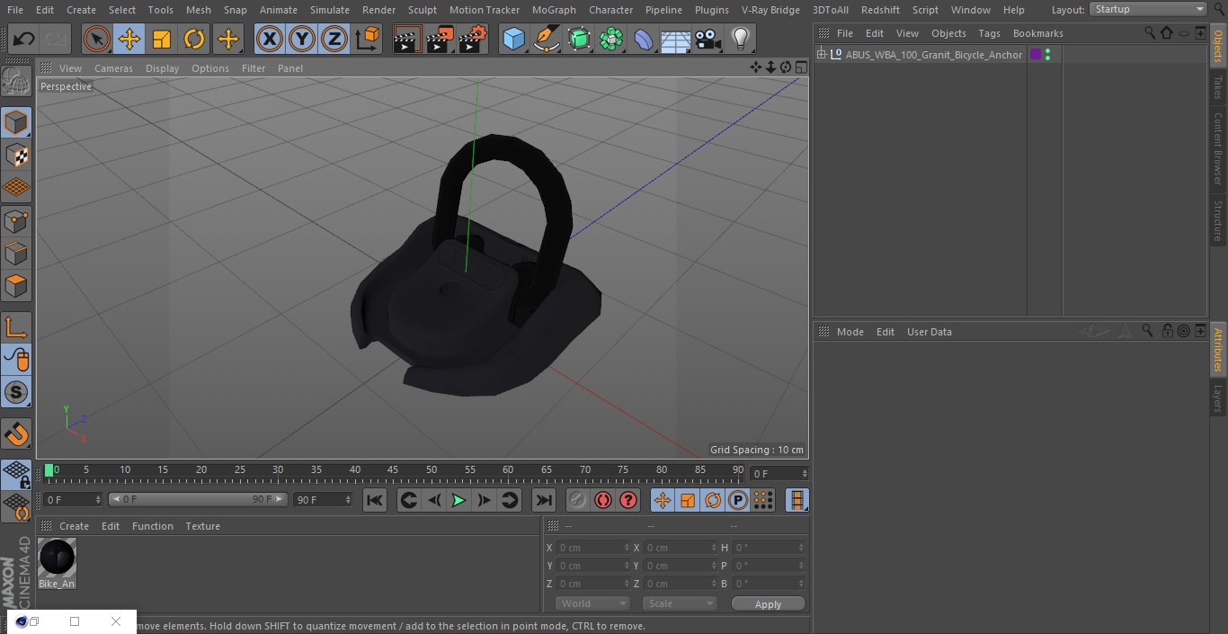Click frame 45 on timeline ruler

[393, 469]
